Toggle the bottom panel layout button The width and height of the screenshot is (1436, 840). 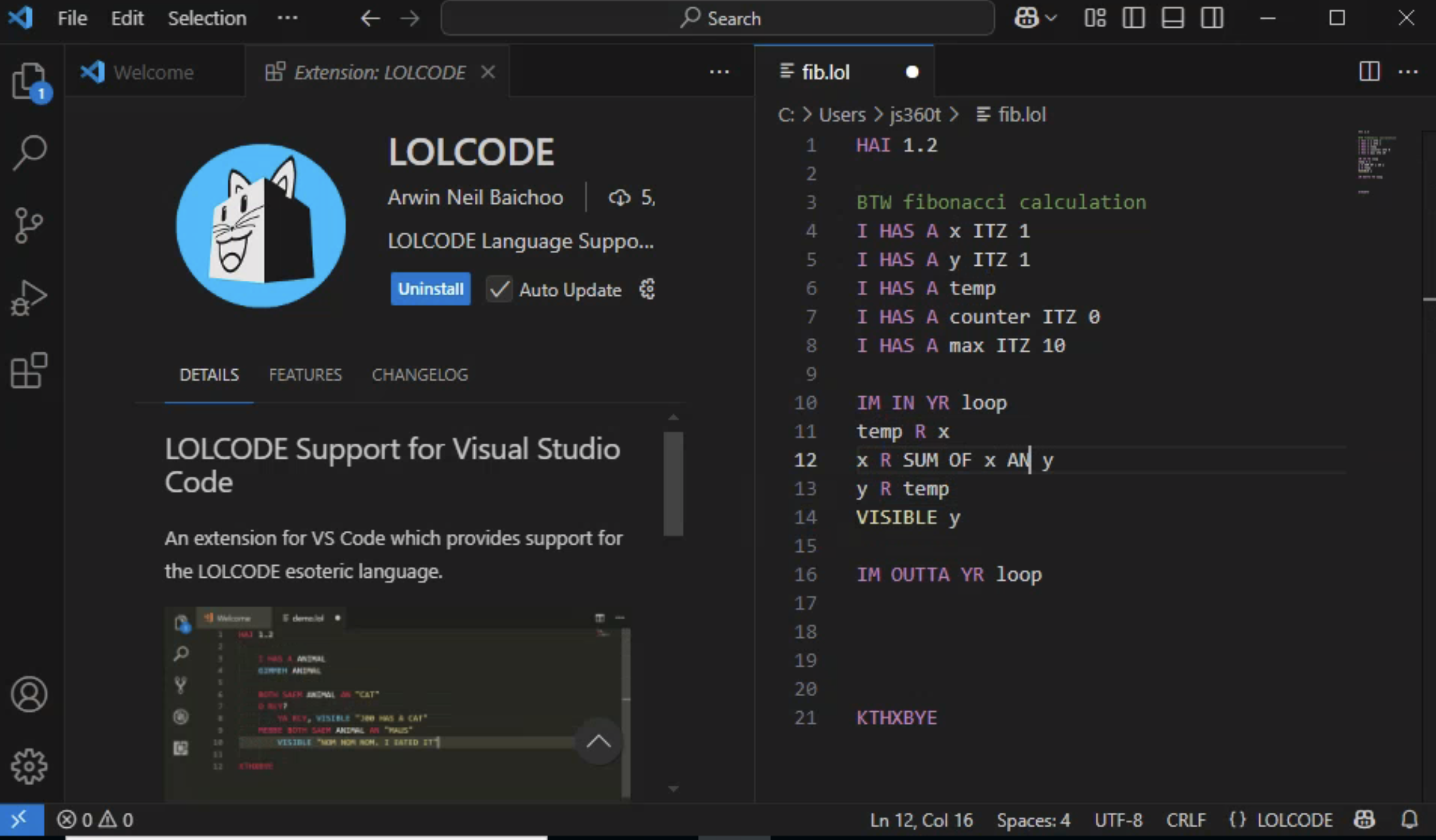pos(1172,18)
